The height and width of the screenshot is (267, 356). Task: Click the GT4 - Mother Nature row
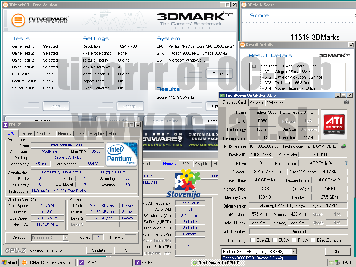click(290, 88)
